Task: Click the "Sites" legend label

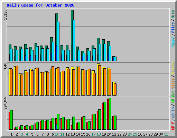Action: (x=173, y=83)
